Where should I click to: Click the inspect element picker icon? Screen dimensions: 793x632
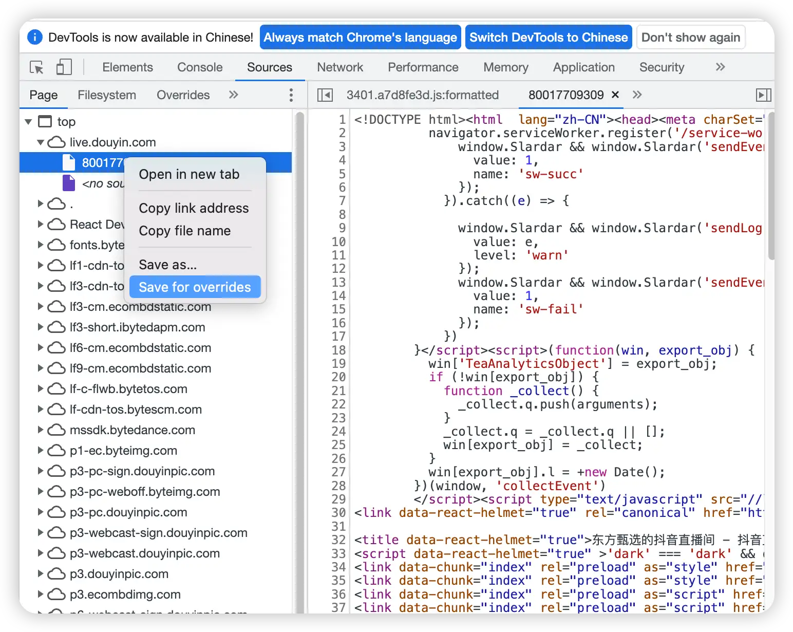click(36, 67)
